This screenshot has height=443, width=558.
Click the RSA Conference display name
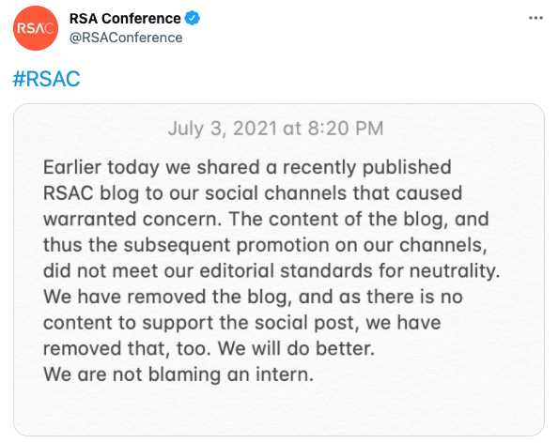[x=125, y=19]
